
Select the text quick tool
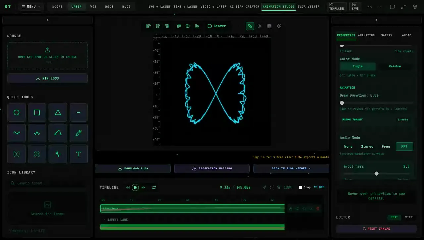tap(79, 154)
